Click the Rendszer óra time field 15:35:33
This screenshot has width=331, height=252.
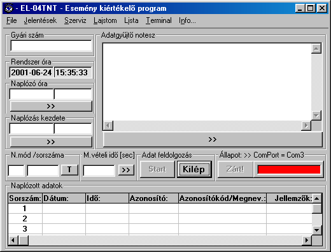tap(73, 73)
